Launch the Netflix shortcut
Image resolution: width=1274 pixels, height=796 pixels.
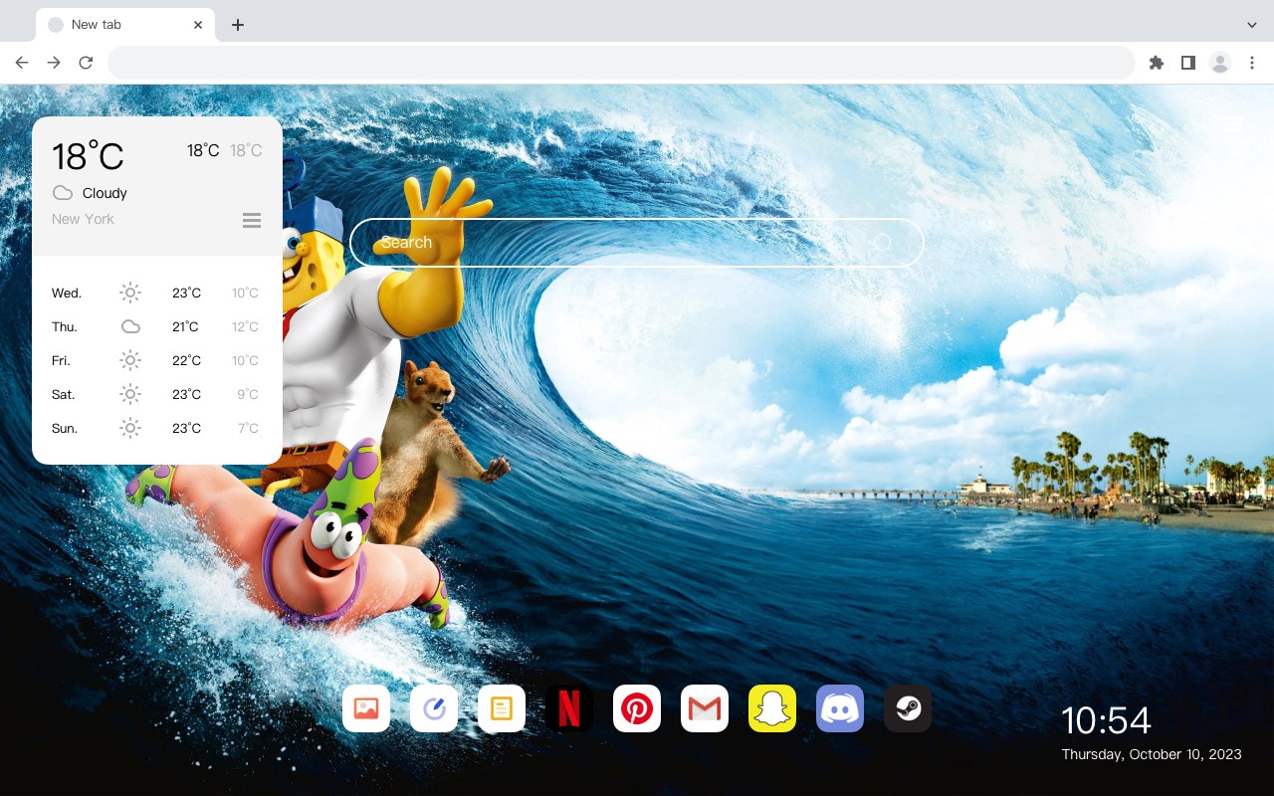point(569,708)
